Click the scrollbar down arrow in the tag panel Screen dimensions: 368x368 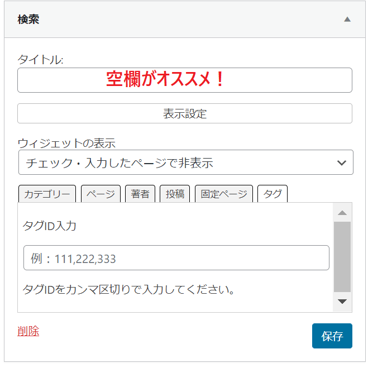point(342,302)
